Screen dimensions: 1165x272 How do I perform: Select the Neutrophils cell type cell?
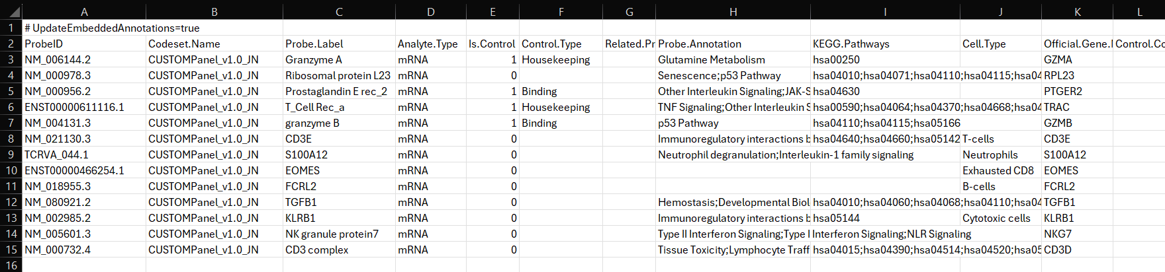pos(1001,154)
